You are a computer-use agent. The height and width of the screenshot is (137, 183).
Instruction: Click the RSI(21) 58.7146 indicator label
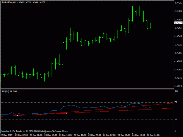(x=9, y=91)
